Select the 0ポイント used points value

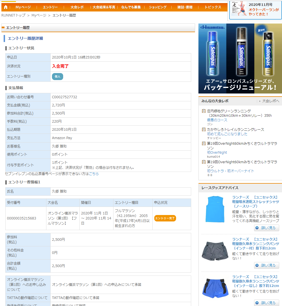pos(60,154)
